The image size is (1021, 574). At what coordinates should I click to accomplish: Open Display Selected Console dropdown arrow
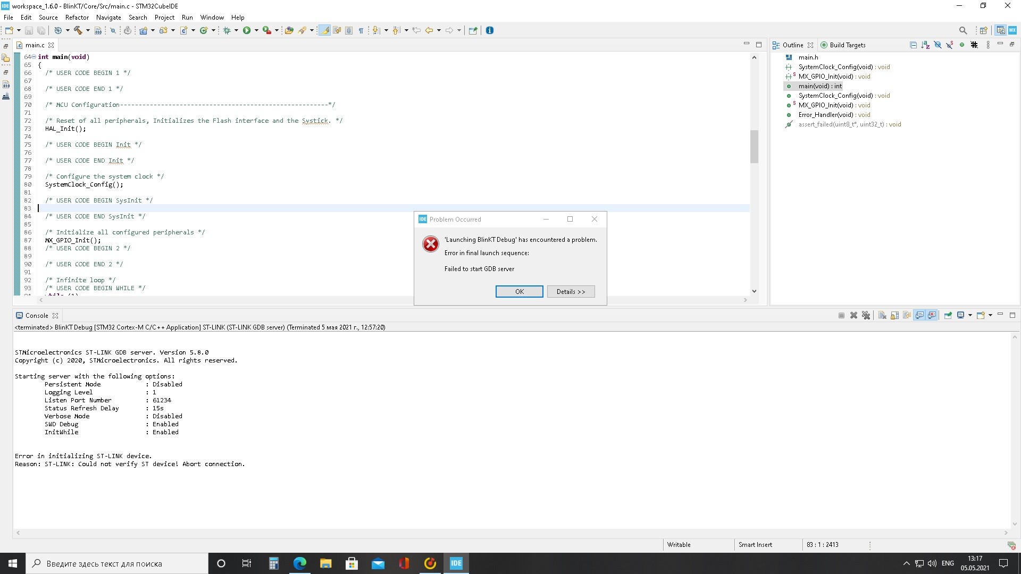tap(970, 316)
